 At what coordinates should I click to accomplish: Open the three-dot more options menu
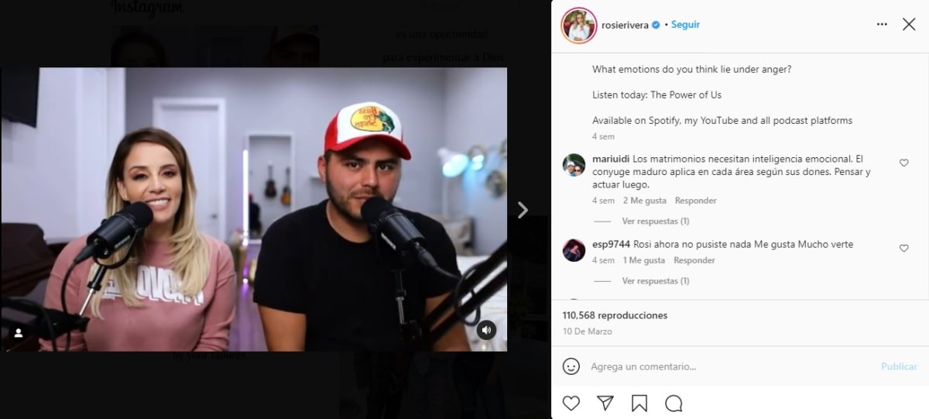882,25
